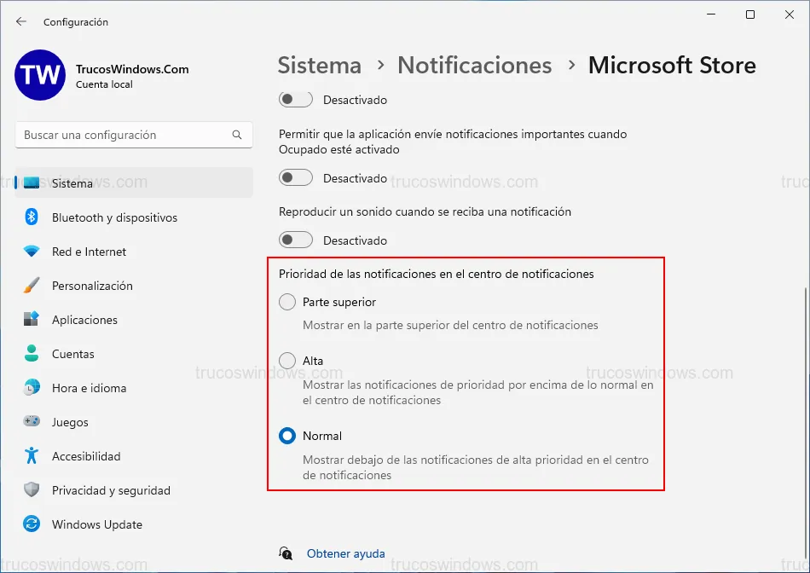Open the Juegos controller icon

(x=32, y=422)
